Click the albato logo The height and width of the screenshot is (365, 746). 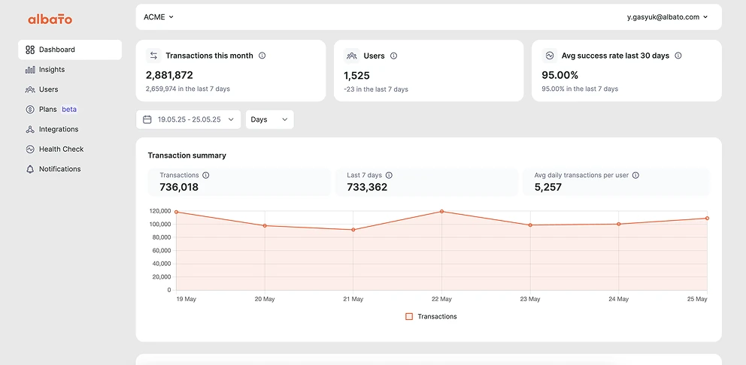(50, 20)
